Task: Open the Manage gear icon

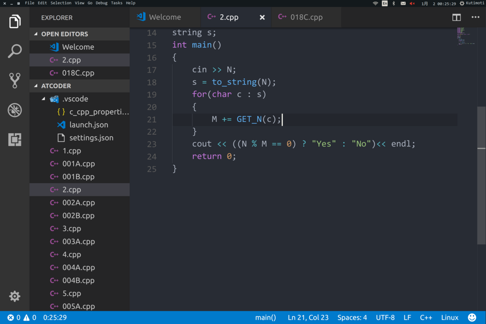Action: pyautogui.click(x=15, y=296)
